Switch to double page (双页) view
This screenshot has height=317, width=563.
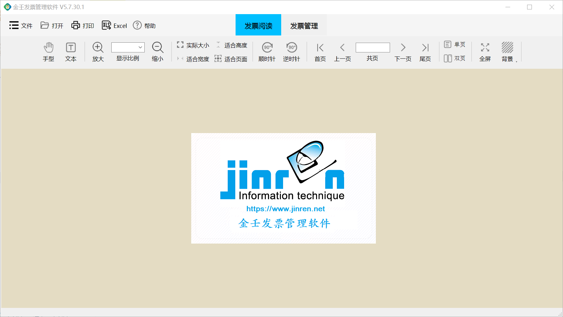tap(455, 58)
